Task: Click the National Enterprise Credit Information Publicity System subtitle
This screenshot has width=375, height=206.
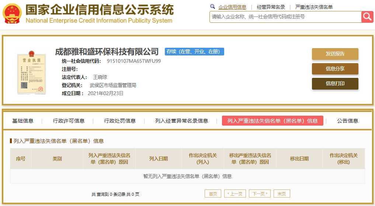Action: point(99,21)
